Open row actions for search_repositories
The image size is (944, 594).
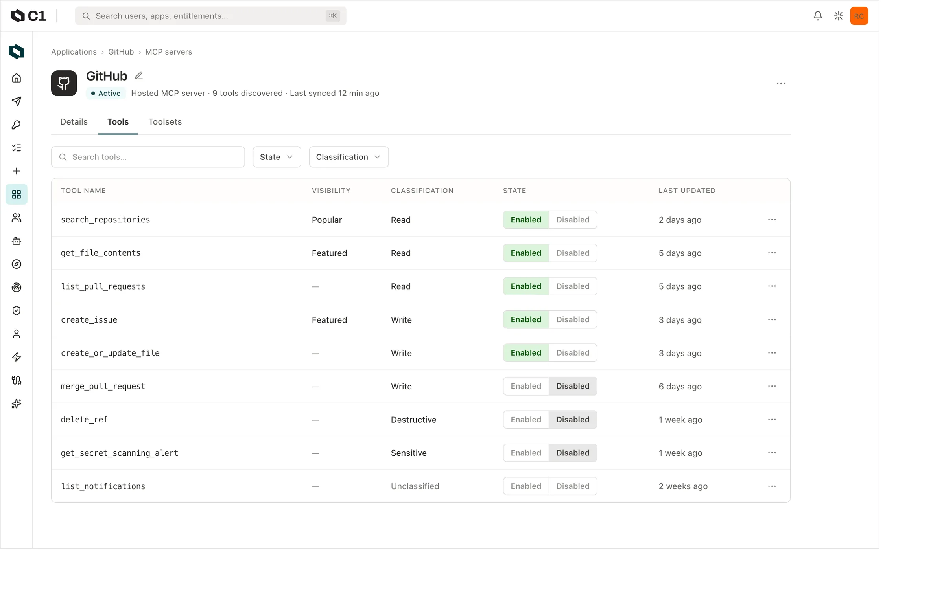pyautogui.click(x=772, y=220)
